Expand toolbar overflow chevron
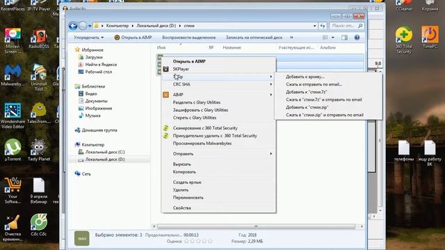The width and height of the screenshot is (445, 250). click(291, 37)
